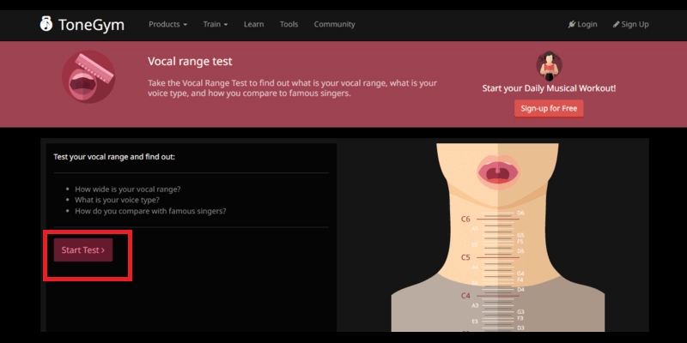Click the vocal range test mouth icon
687x343 pixels.
tap(88, 78)
